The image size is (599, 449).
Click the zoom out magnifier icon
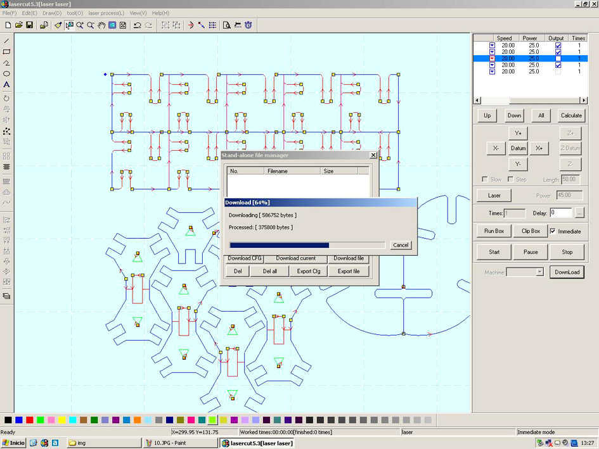pyautogui.click(x=91, y=25)
